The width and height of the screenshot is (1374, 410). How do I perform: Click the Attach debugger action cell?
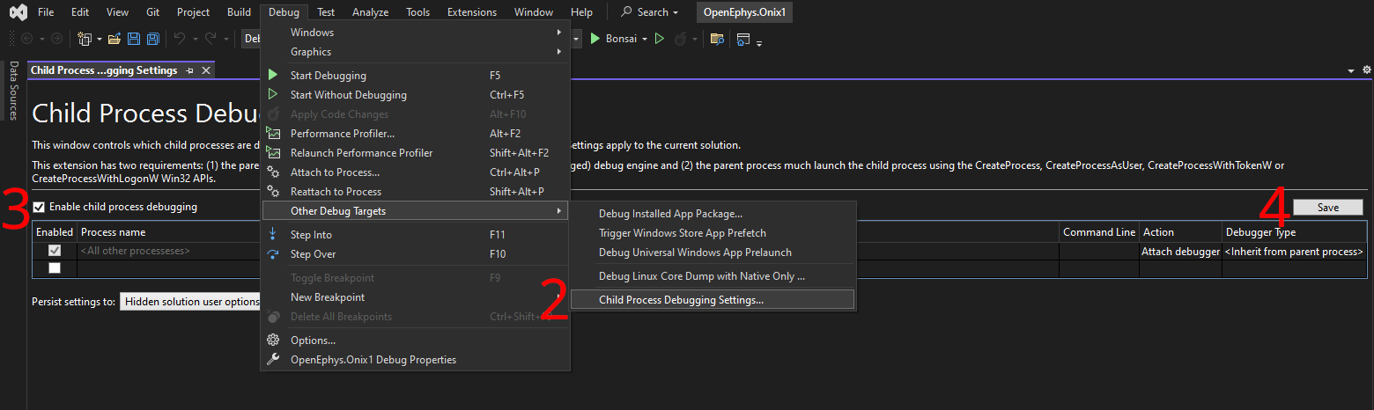1180,251
